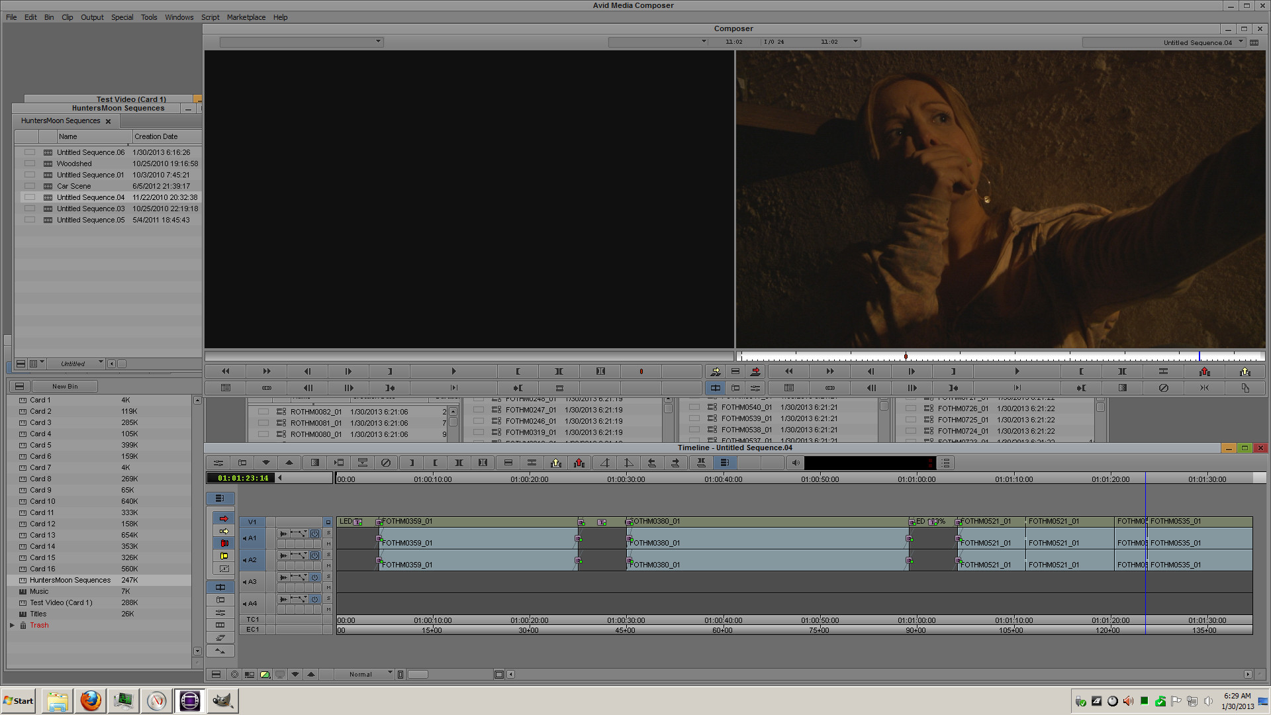Expand the Trash folder in project window
Viewport: 1271px width, 715px height.
12,625
